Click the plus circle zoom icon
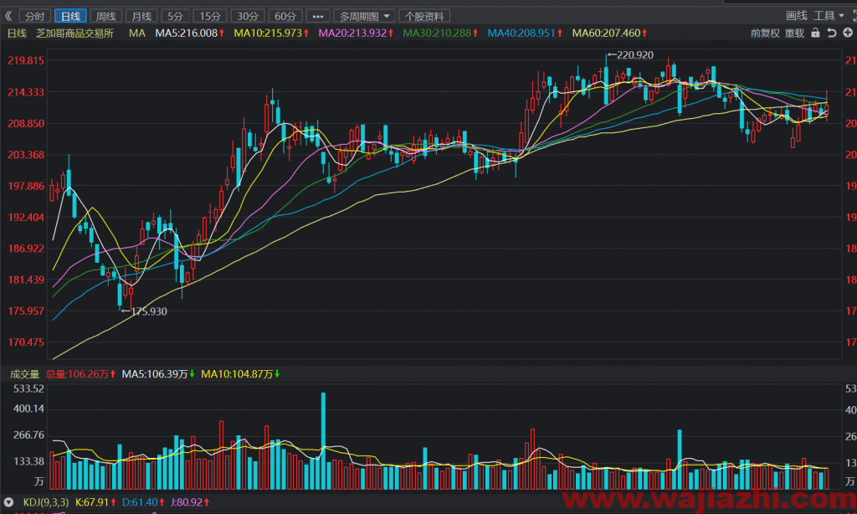Screen dimensions: 857x514 848,33
